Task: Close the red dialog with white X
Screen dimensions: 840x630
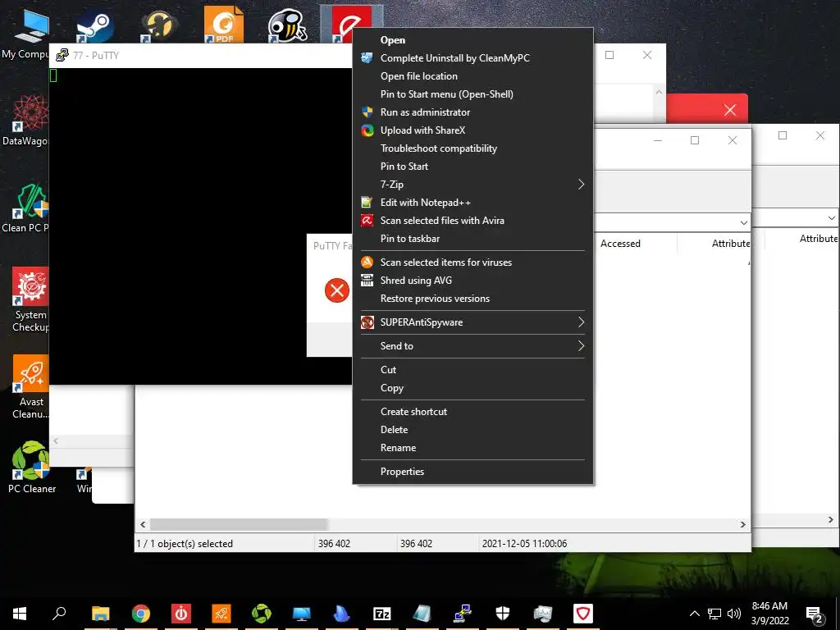Action: pyautogui.click(x=729, y=110)
